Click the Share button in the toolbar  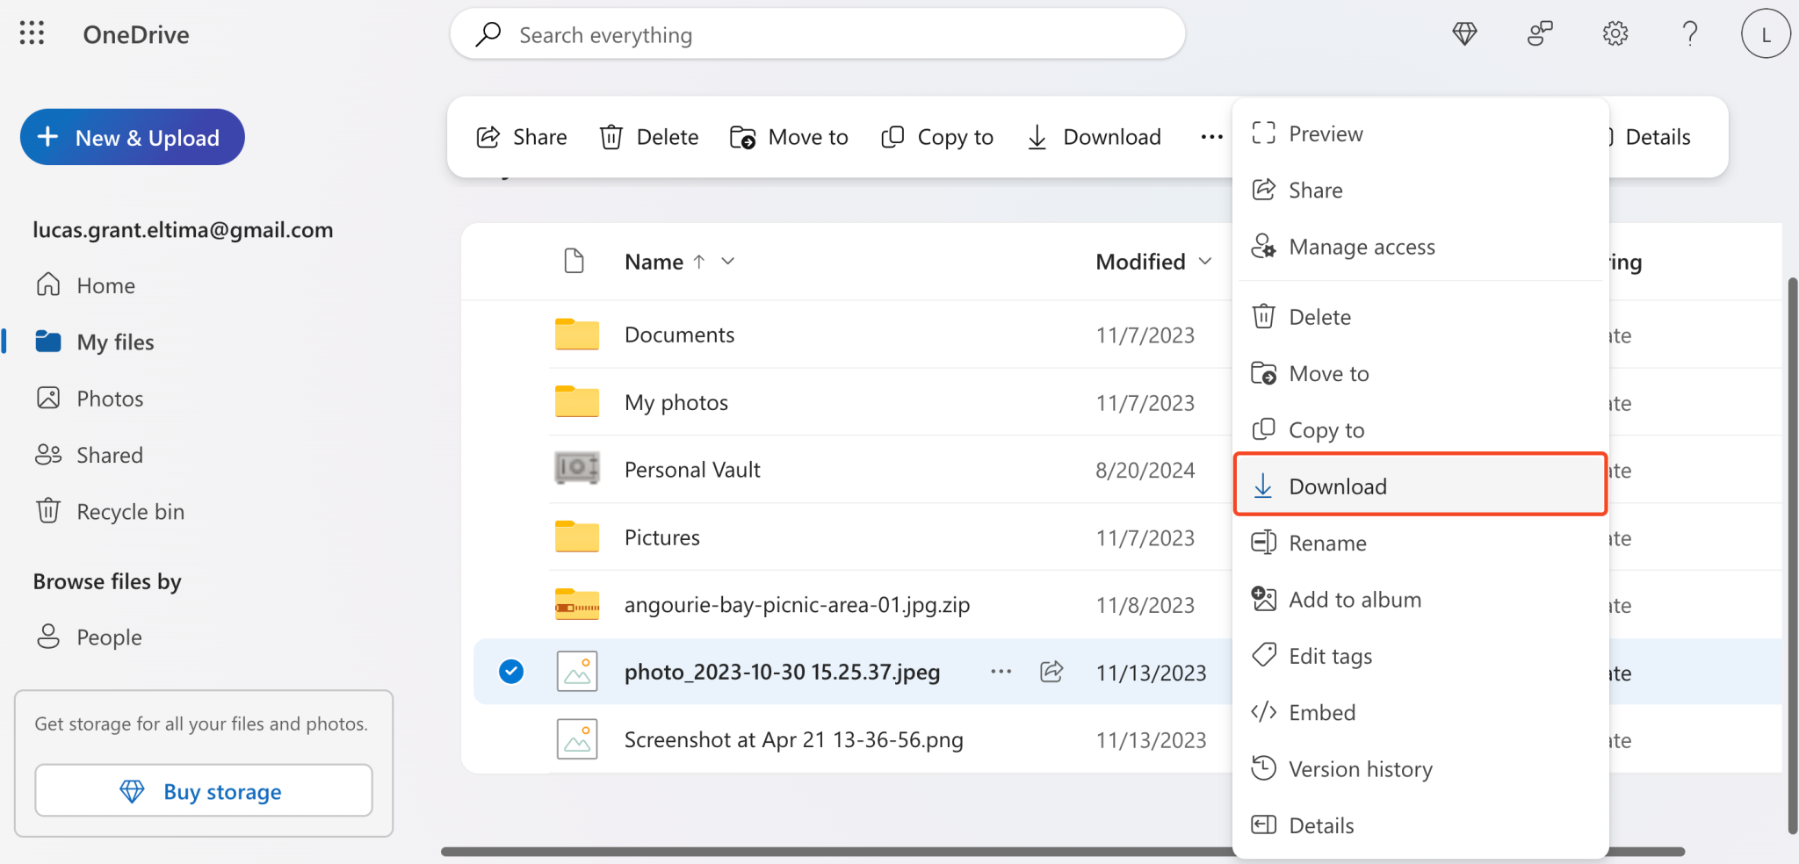[522, 137]
